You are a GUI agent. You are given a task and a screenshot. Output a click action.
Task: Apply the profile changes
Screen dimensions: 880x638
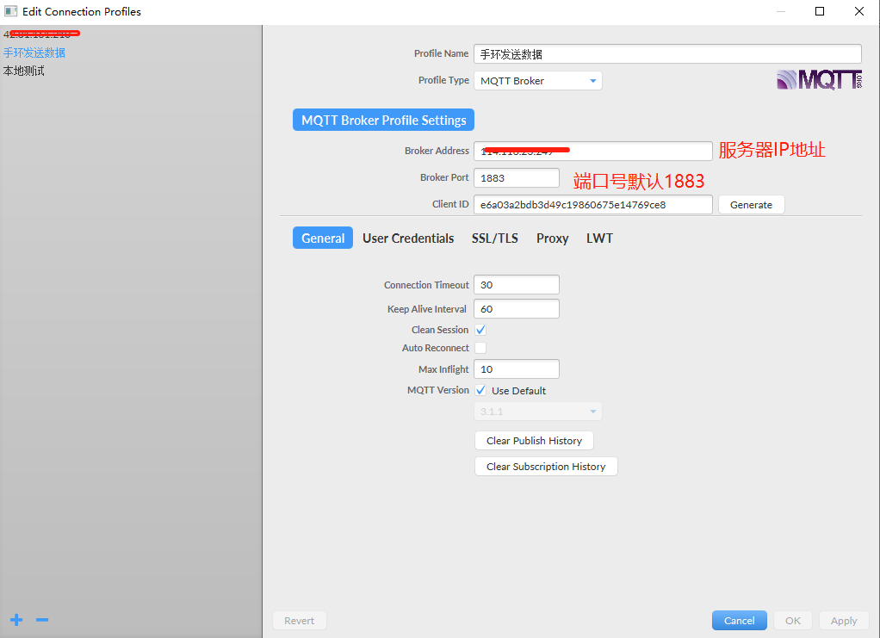tap(843, 620)
